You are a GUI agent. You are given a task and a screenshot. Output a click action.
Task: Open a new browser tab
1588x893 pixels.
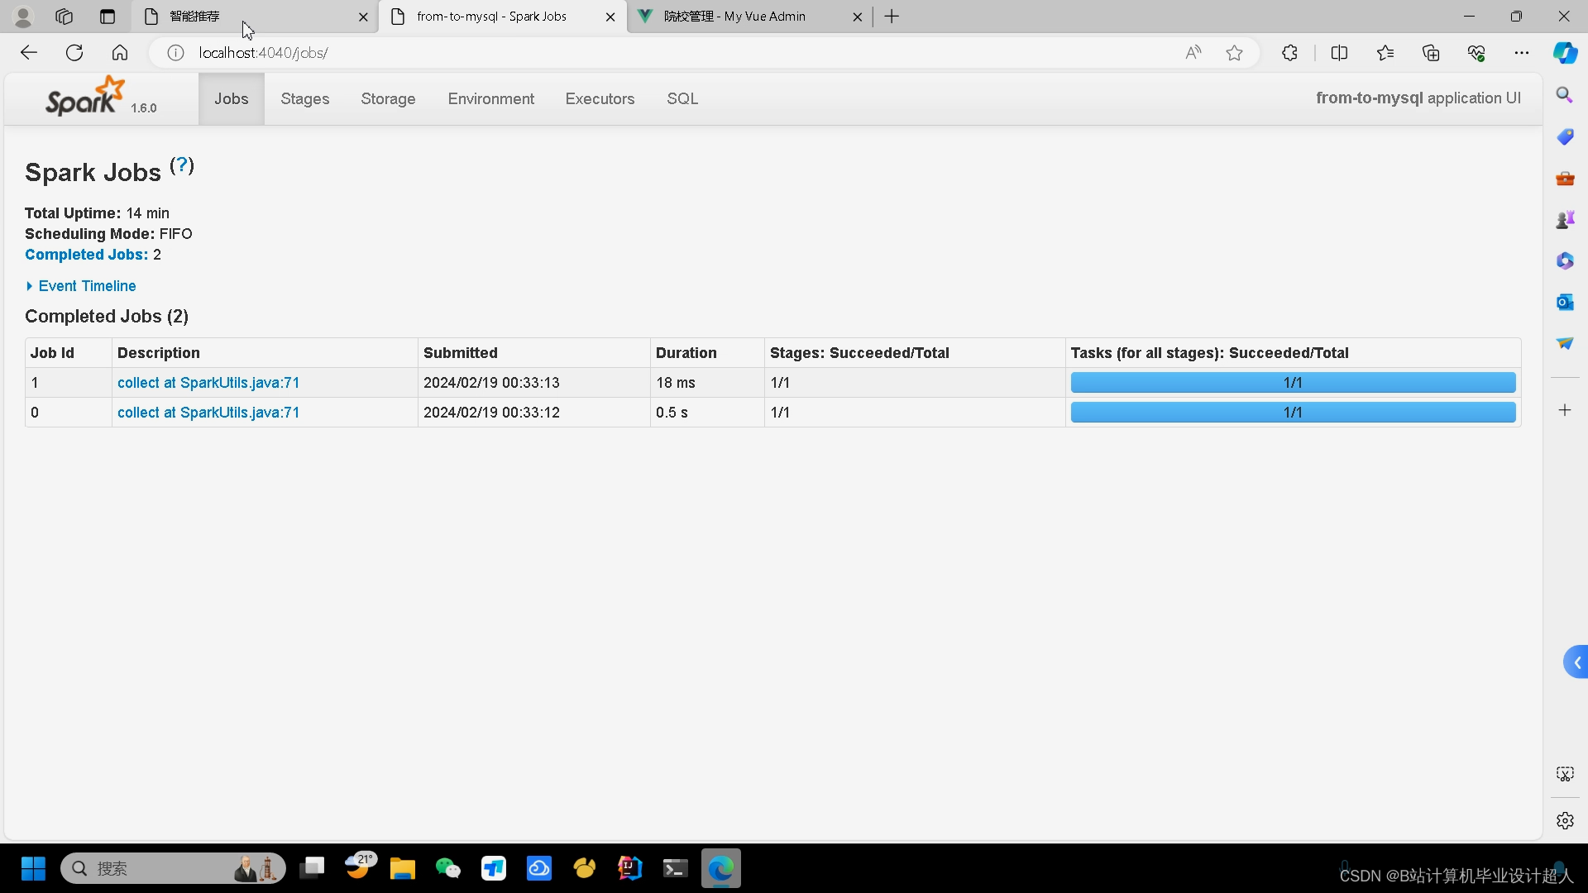(x=892, y=17)
